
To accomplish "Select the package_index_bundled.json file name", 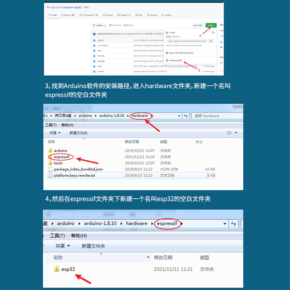I will 78,169.
